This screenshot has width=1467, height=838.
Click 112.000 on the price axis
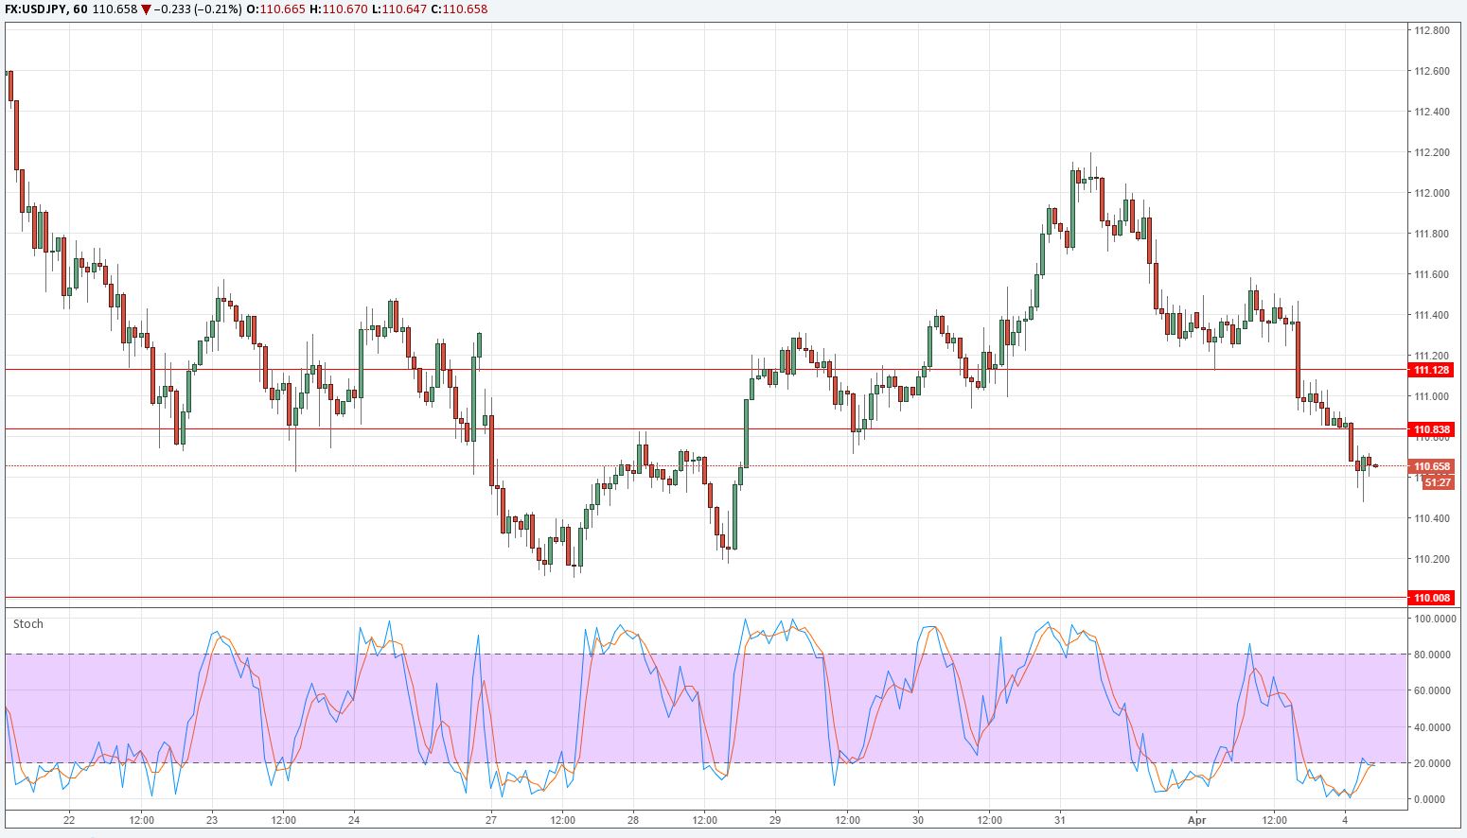point(1431,193)
